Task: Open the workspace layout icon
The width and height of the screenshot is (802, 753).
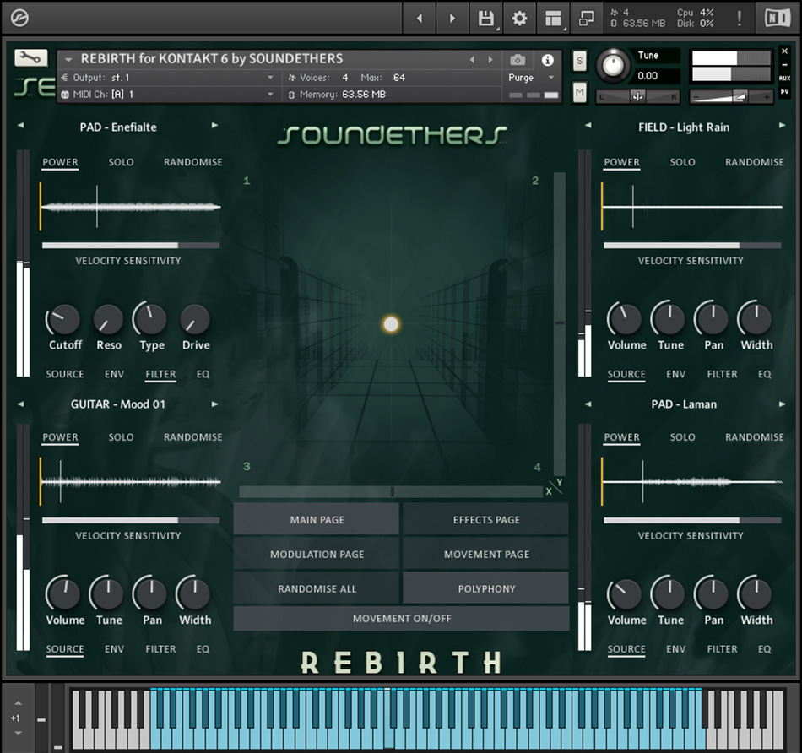Action: pyautogui.click(x=553, y=19)
